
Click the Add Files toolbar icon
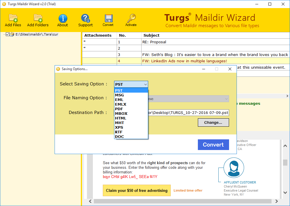(13, 18)
